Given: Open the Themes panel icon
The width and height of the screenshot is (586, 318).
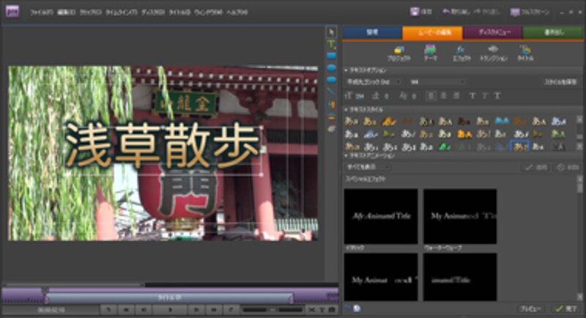Looking at the screenshot, I should coord(429,53).
